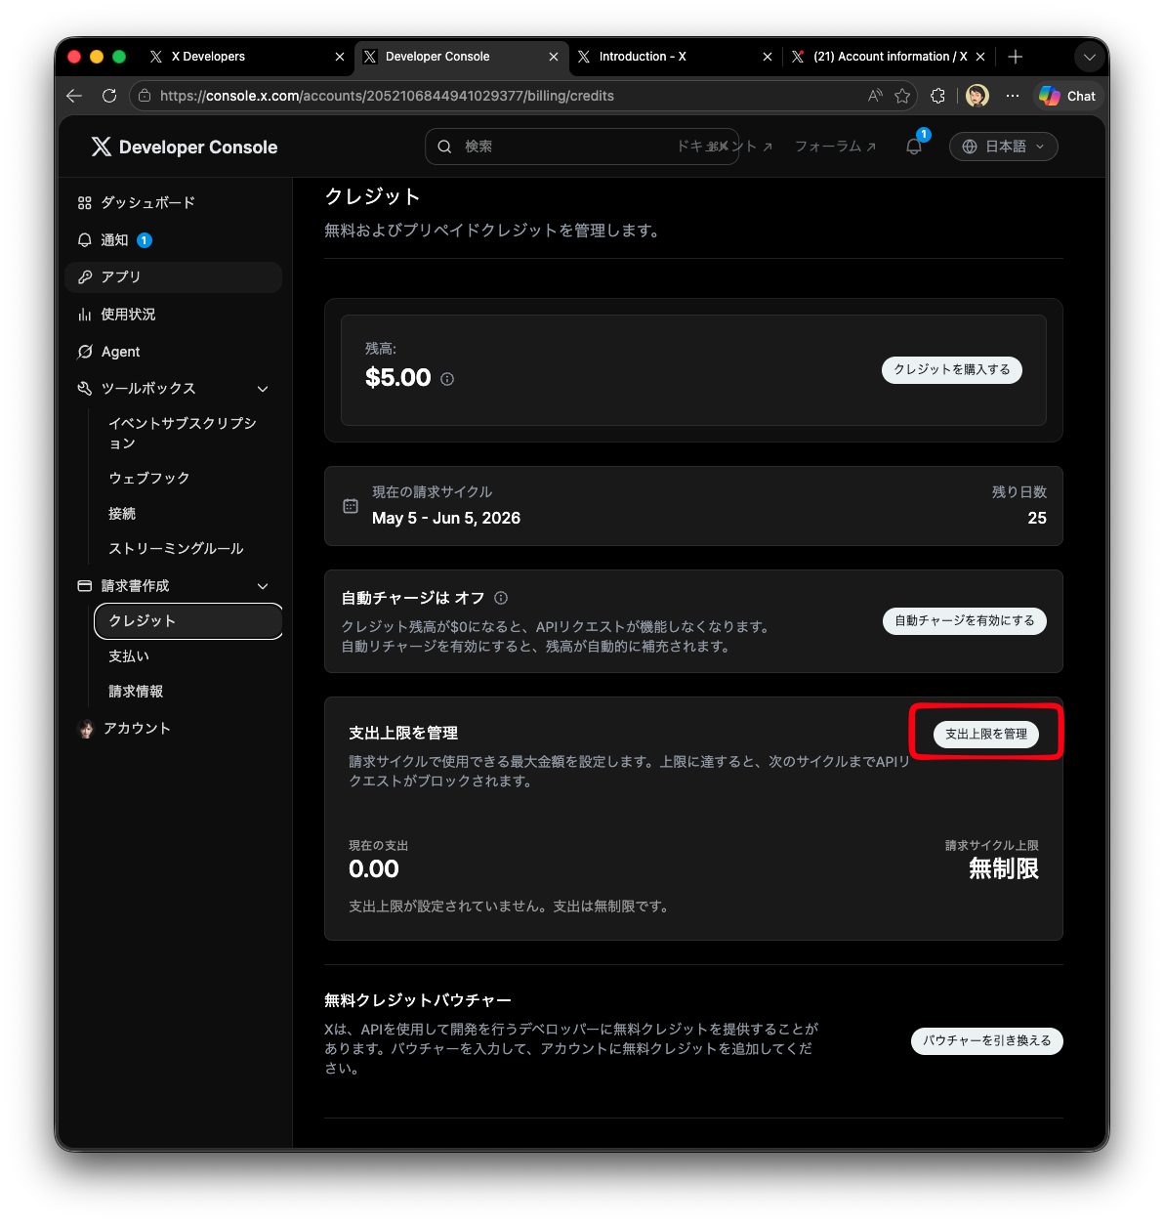Click the 0.00 current spend value
Viewport: 1164px width, 1224px height.
click(374, 869)
